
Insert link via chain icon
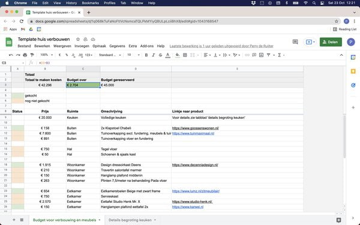247,55
